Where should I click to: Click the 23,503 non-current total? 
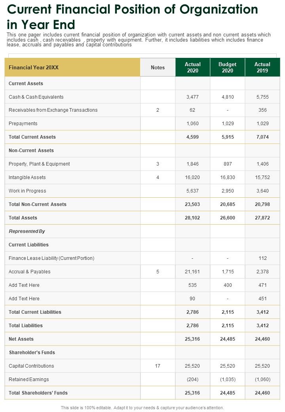click(x=192, y=204)
